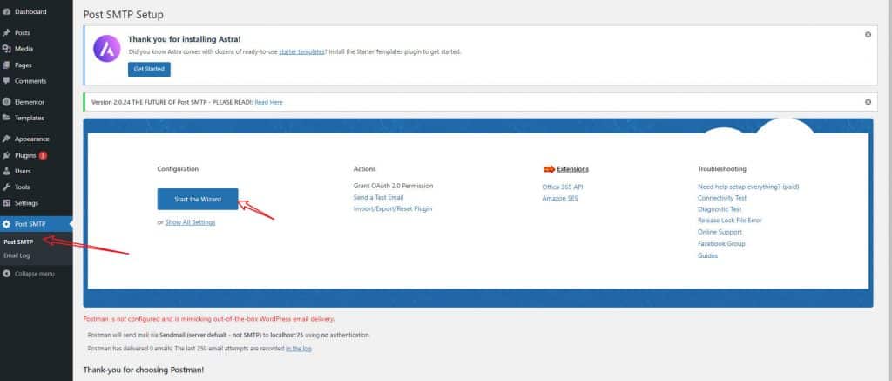Open the Templates menu item
This screenshot has height=381, width=892.
tap(30, 118)
